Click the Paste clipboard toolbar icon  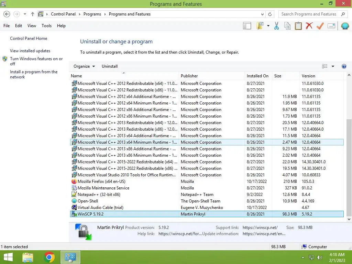pyautogui.click(x=298, y=26)
